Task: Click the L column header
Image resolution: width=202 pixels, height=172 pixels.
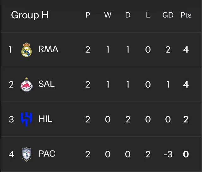Action: coord(148,15)
